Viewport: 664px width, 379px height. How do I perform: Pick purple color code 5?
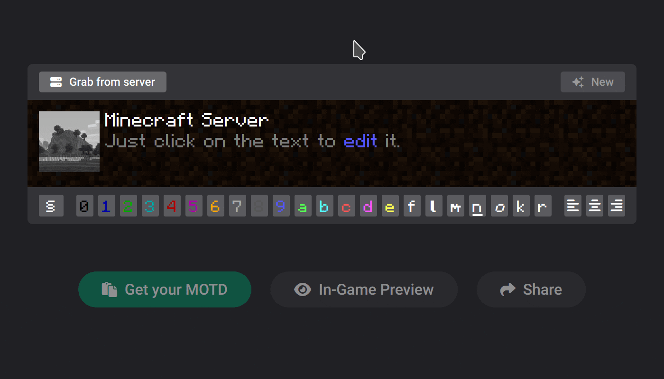(194, 206)
